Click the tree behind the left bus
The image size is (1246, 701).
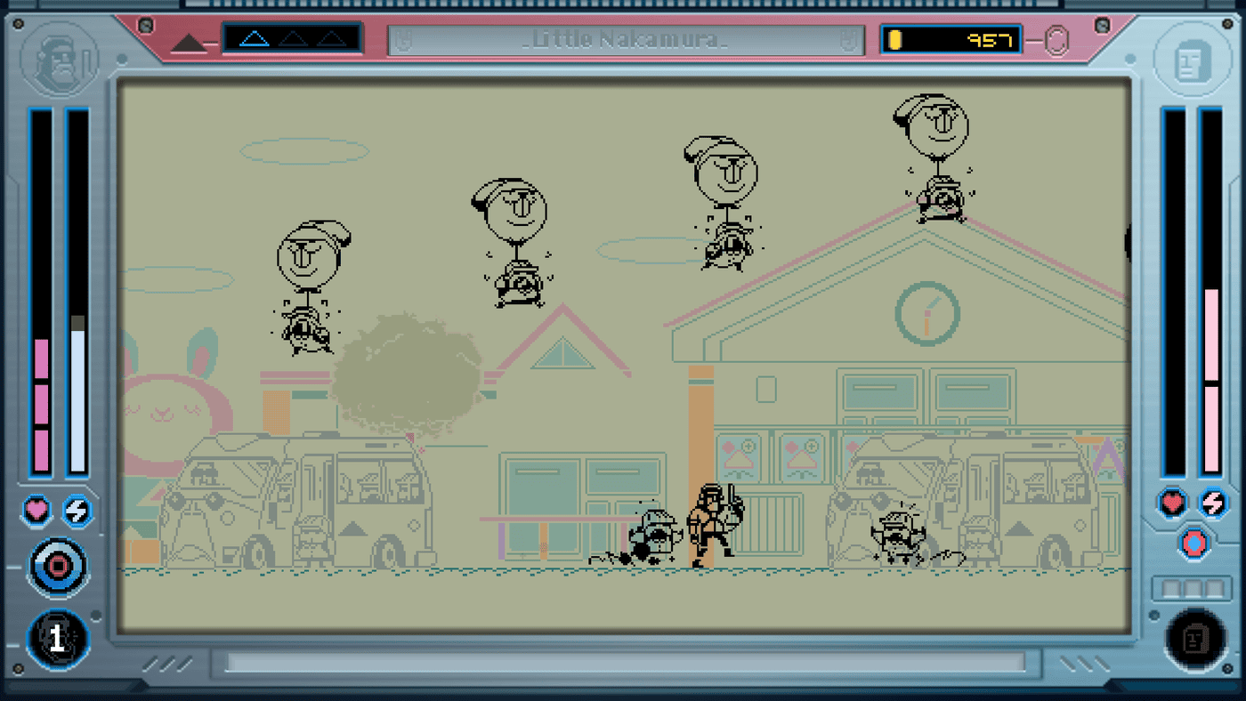[408, 374]
